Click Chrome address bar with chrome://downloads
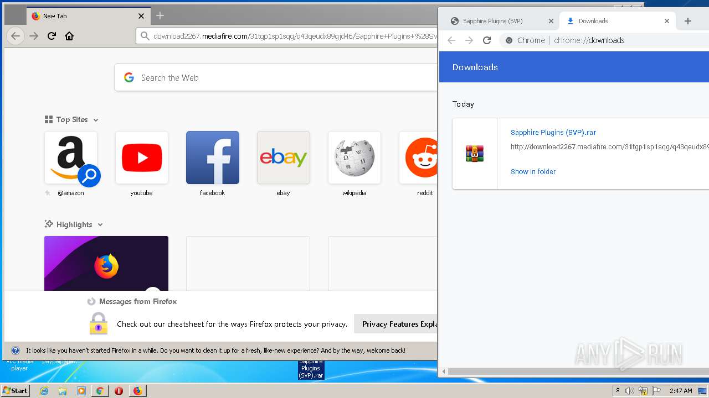The width and height of the screenshot is (709, 398). pos(604,40)
